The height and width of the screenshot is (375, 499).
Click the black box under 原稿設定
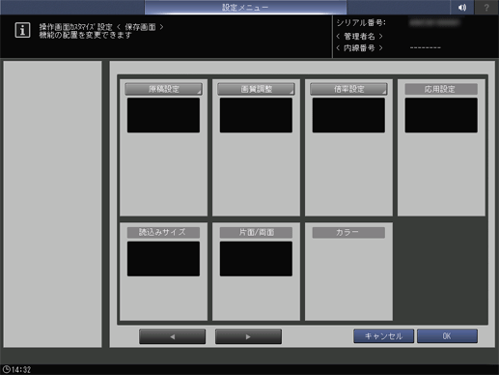[x=163, y=115]
